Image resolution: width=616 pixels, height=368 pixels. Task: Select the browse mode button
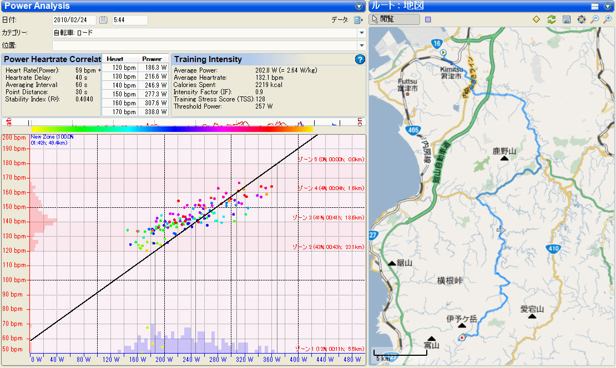[395, 19]
